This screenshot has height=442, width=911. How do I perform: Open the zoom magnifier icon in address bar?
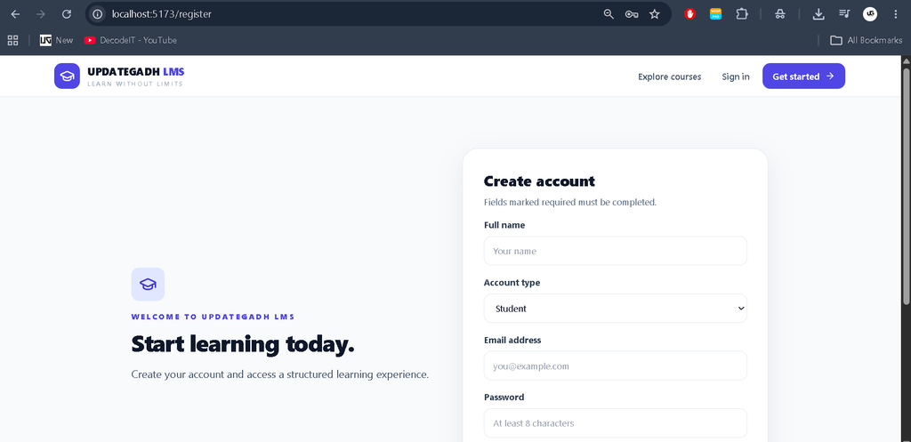pos(609,14)
